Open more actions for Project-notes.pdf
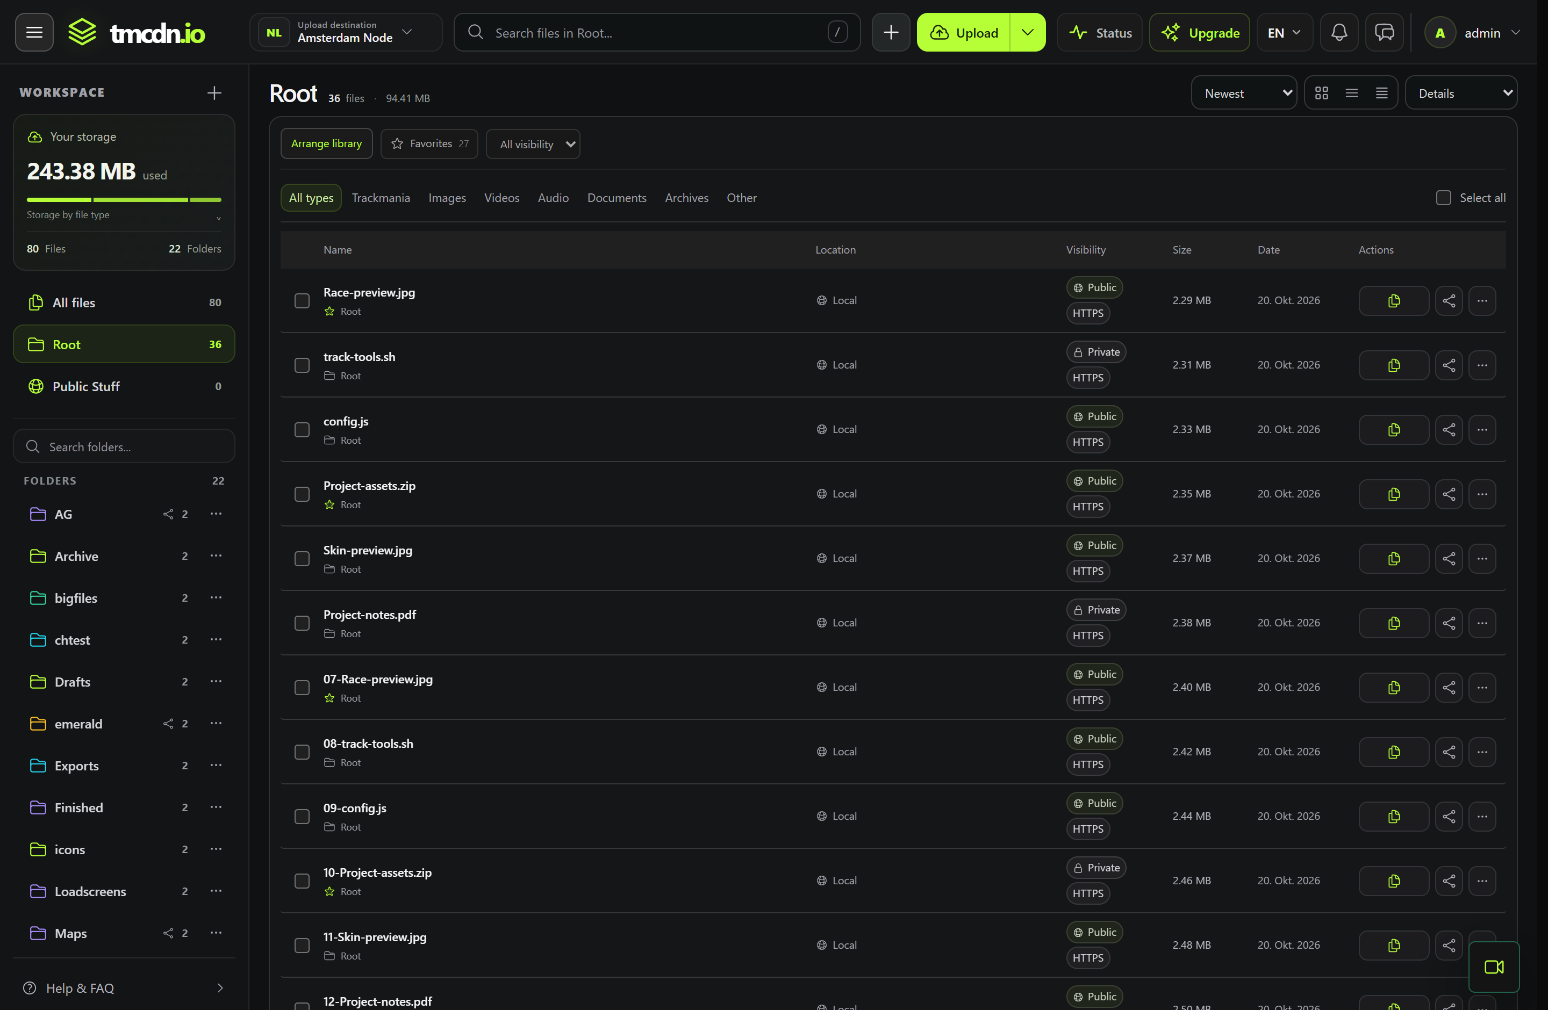Screen dimensions: 1548x1010 (x=1482, y=623)
